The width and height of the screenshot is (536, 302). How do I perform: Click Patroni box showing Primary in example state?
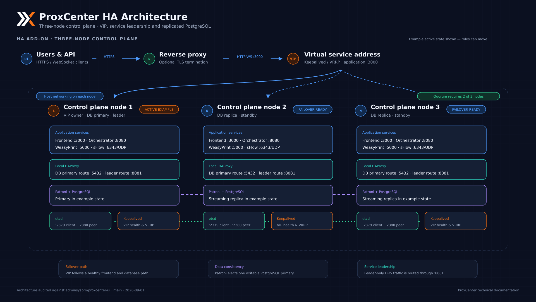tap(114, 195)
